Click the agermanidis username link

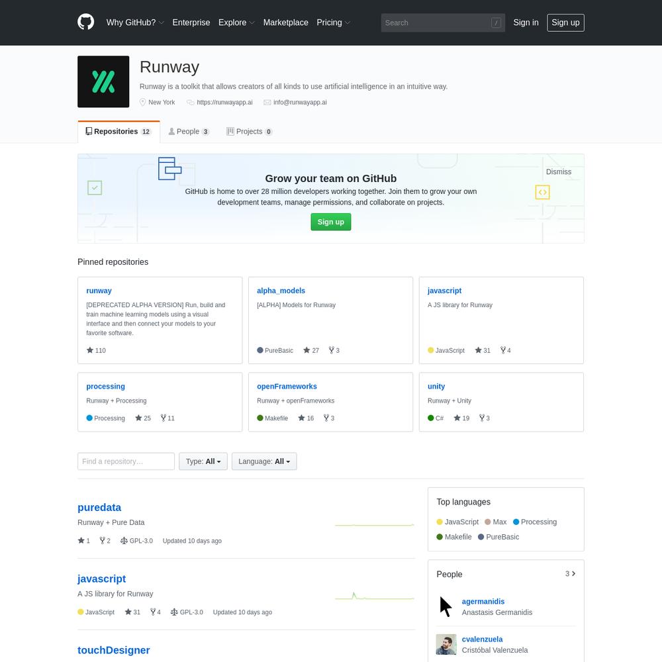click(483, 601)
